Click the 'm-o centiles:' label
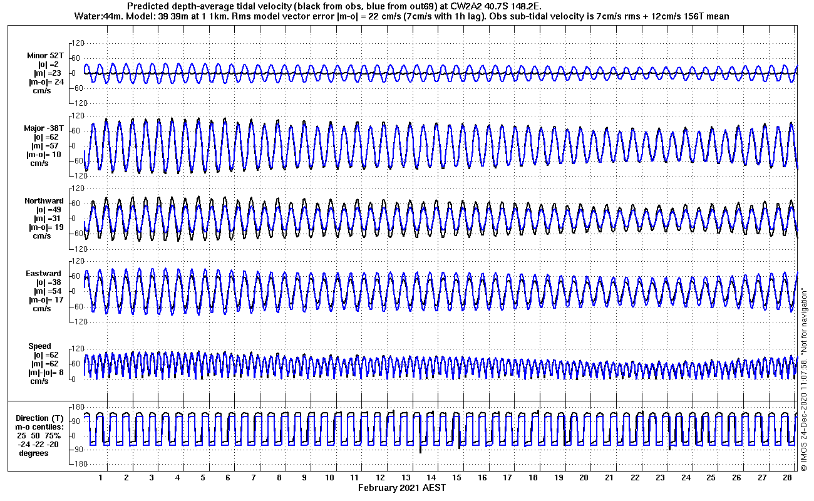 click(41, 427)
